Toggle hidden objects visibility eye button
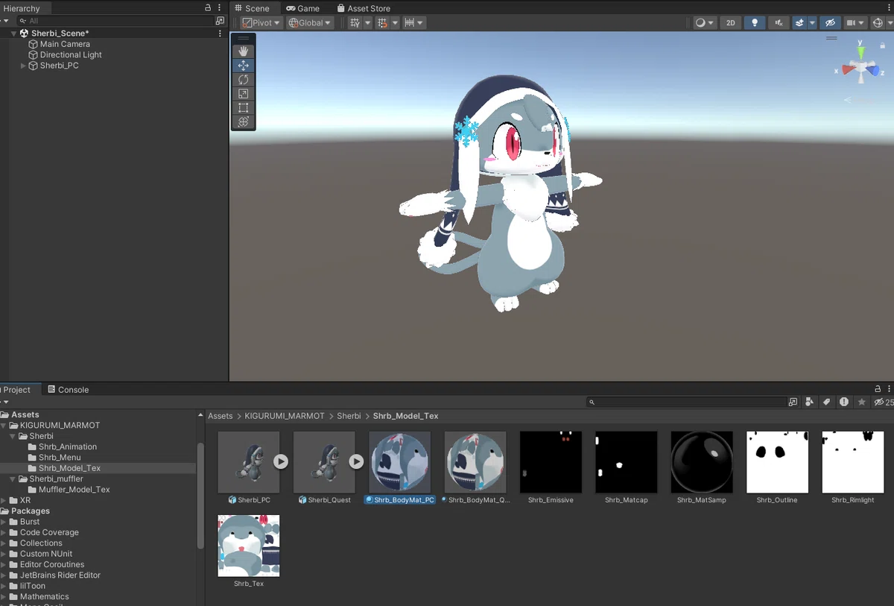This screenshot has height=606, width=894. (831, 23)
